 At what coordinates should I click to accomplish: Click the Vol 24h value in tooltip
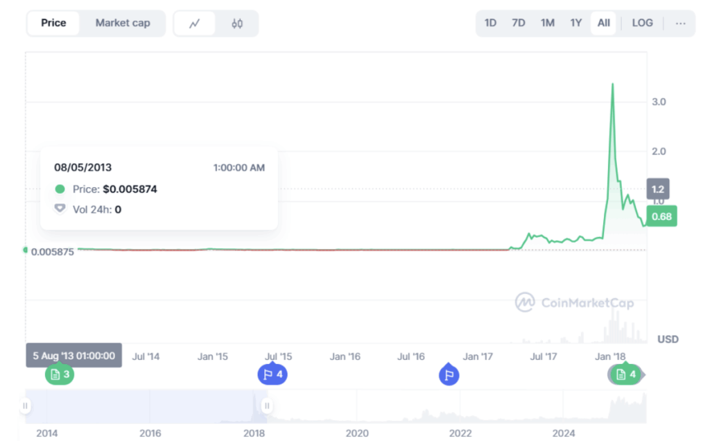(x=118, y=209)
